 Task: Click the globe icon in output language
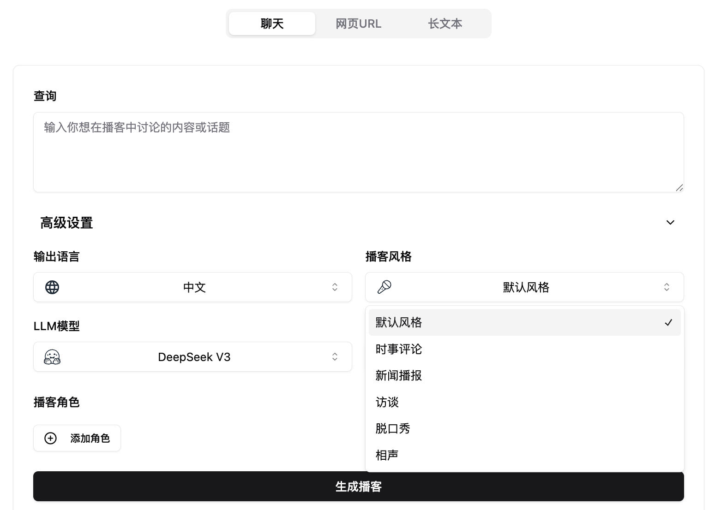click(52, 287)
